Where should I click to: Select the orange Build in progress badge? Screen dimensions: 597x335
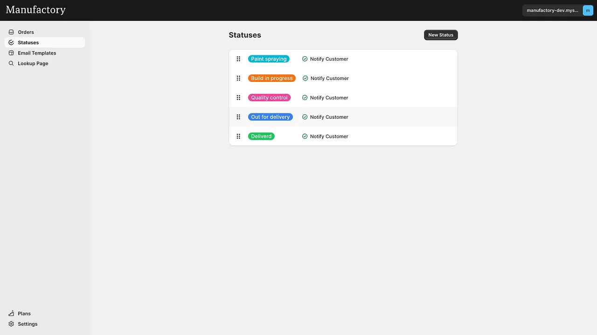272,78
